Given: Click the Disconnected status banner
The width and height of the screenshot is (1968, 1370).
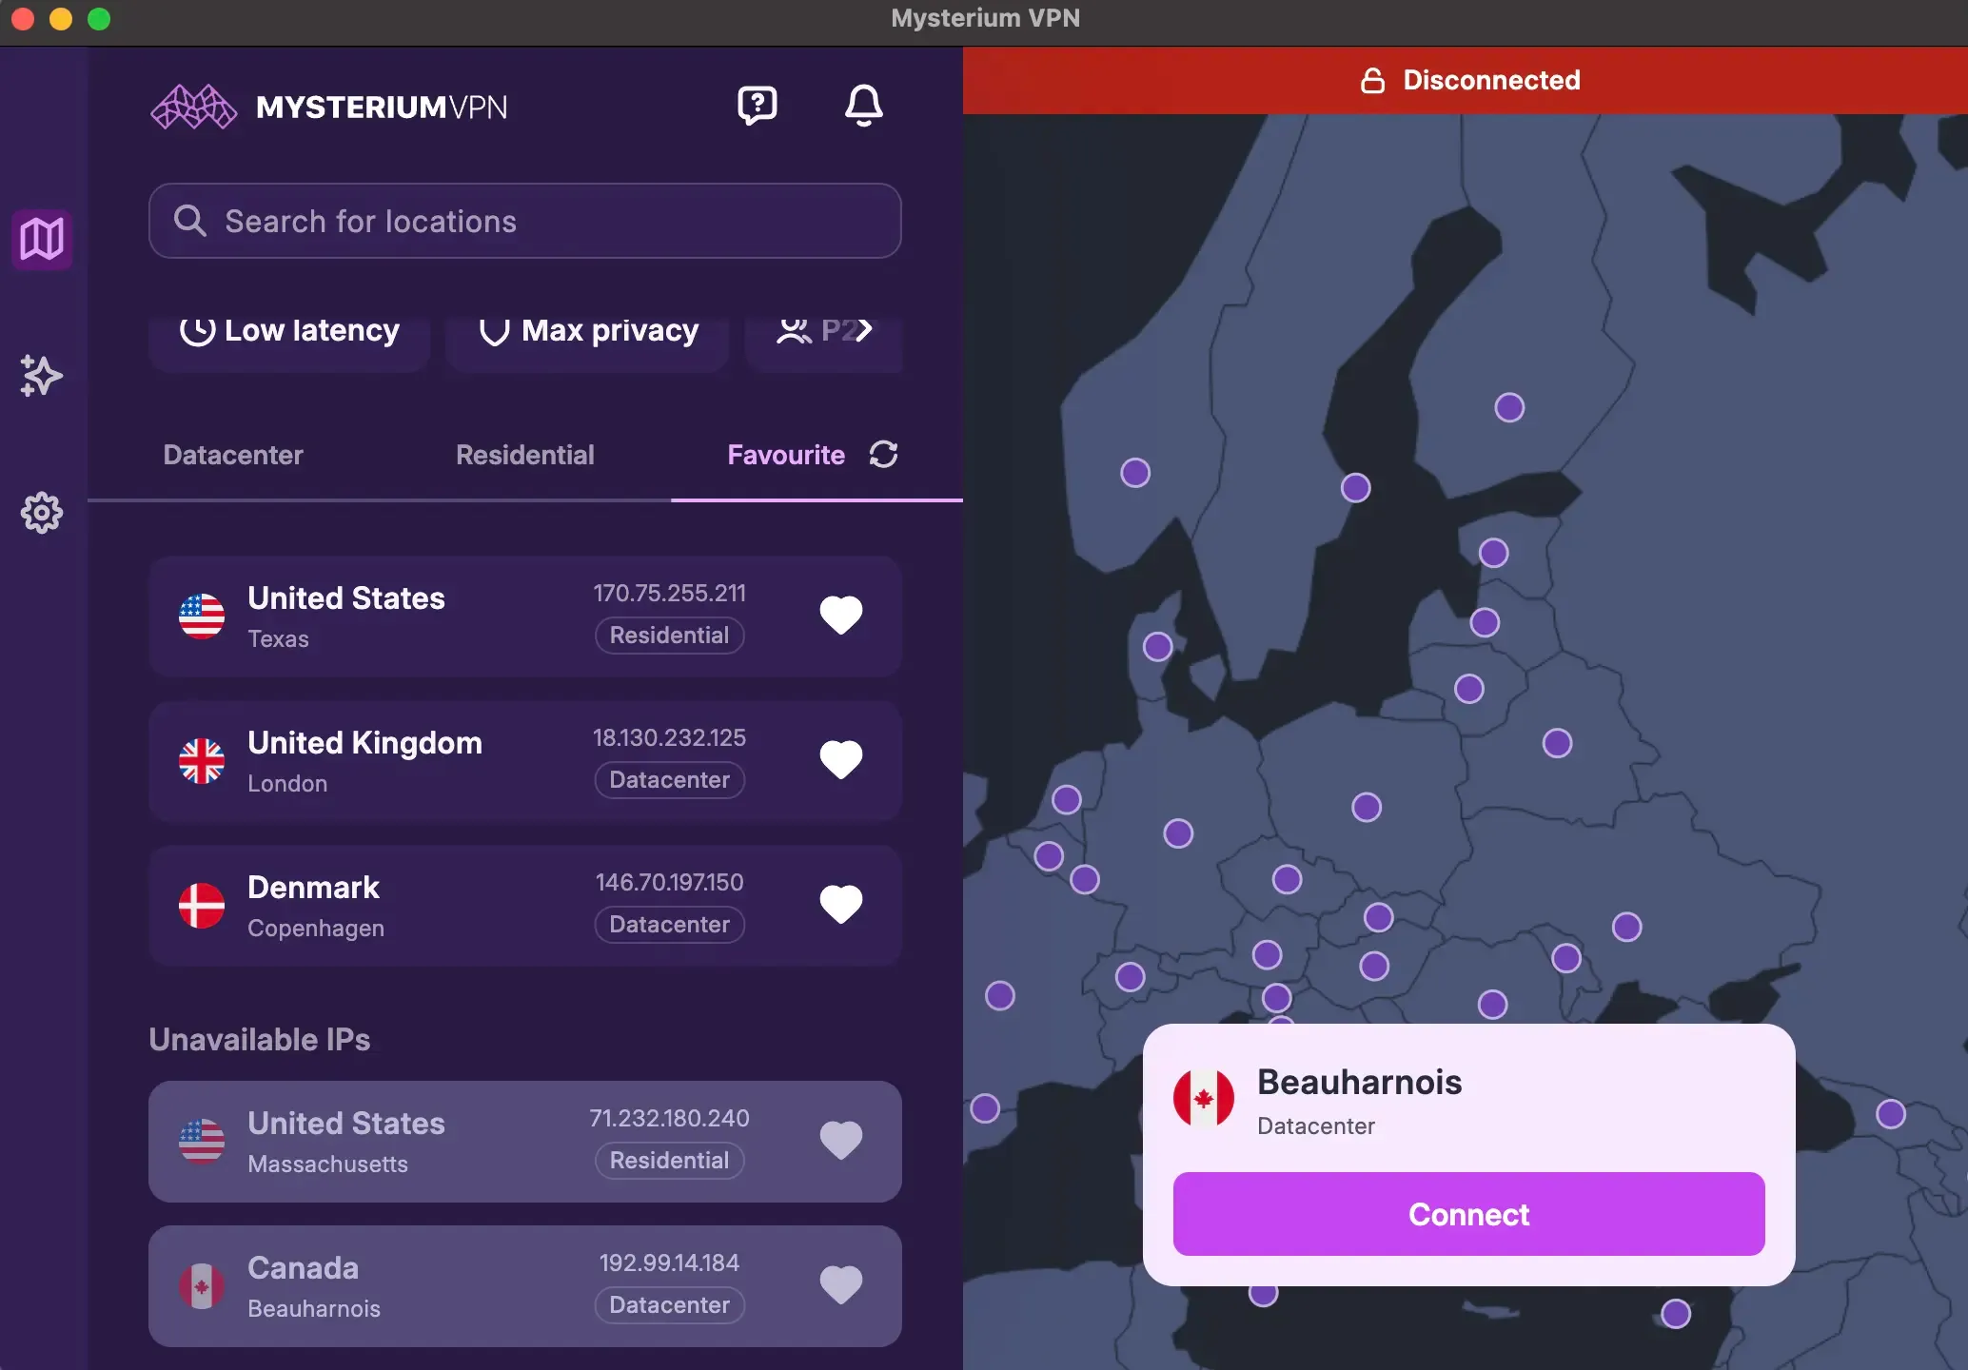Looking at the screenshot, I should click(x=1466, y=80).
